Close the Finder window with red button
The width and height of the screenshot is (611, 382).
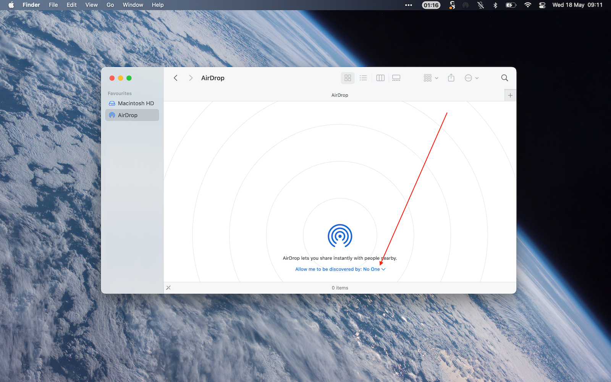(112, 78)
